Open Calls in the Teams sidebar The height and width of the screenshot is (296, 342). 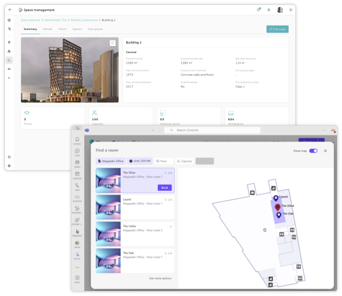[x=77, y=187]
